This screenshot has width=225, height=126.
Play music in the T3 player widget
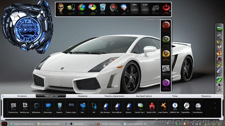click(25, 30)
